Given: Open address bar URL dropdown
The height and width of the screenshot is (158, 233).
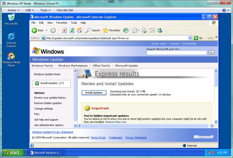Looking at the screenshot, I should coord(190,38).
